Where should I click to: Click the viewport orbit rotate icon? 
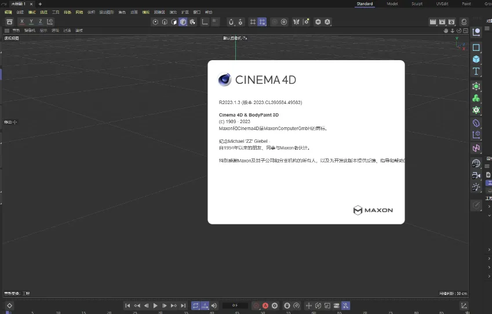[459, 31]
